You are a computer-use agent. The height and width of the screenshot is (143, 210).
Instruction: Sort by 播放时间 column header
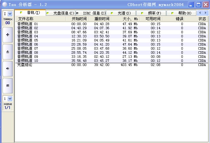100,19
